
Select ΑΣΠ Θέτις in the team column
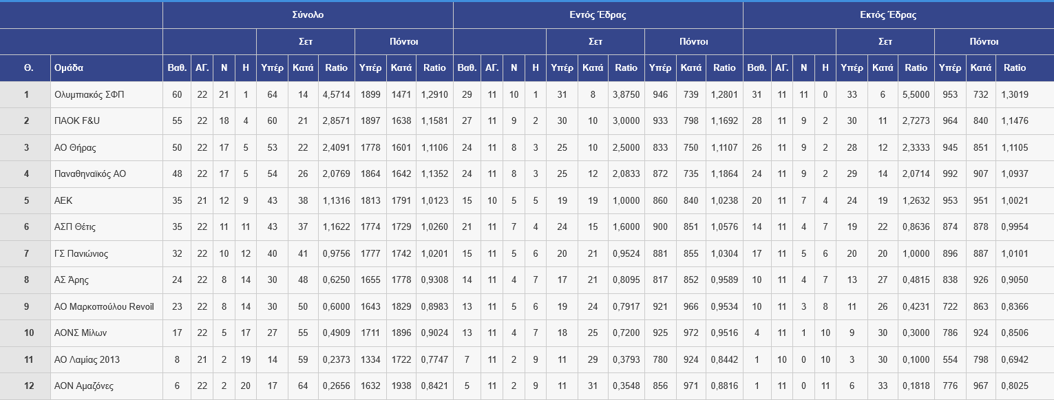pos(76,227)
